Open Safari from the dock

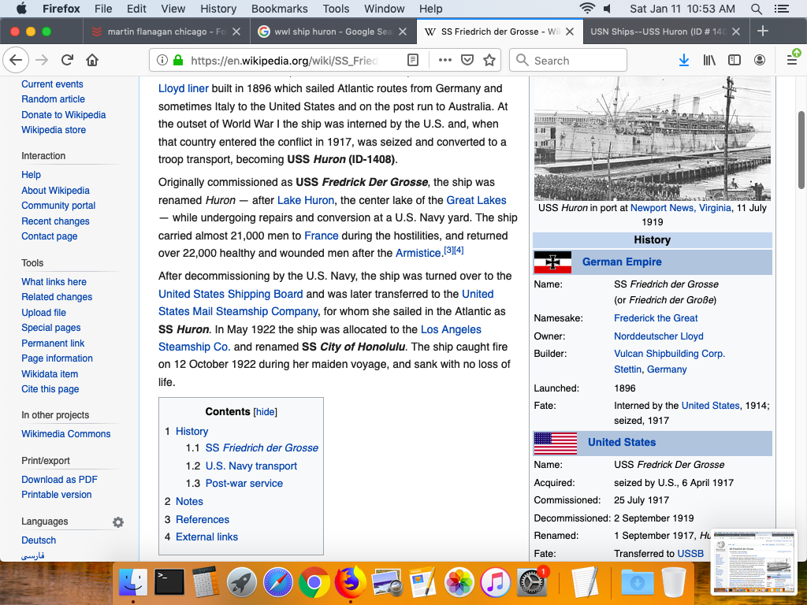point(277,583)
